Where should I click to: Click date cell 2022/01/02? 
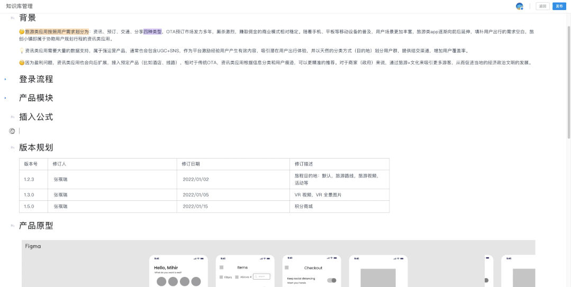pos(233,179)
